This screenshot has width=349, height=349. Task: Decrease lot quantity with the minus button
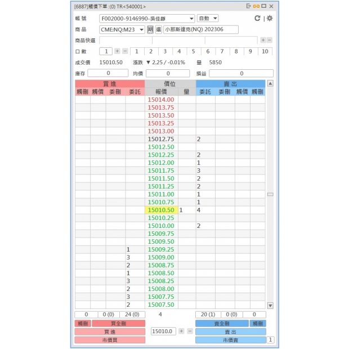(125, 51)
